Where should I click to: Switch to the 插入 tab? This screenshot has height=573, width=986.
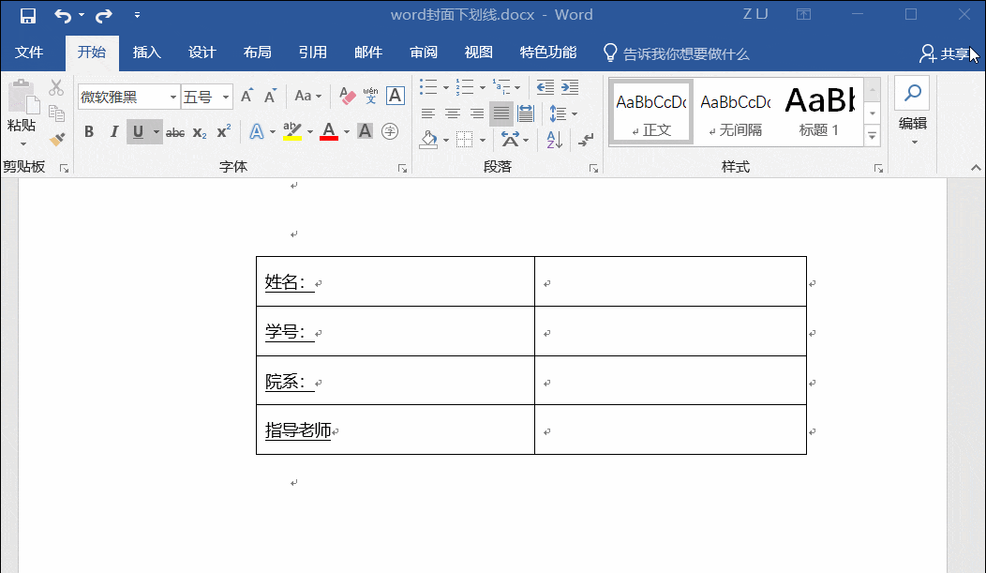[146, 53]
